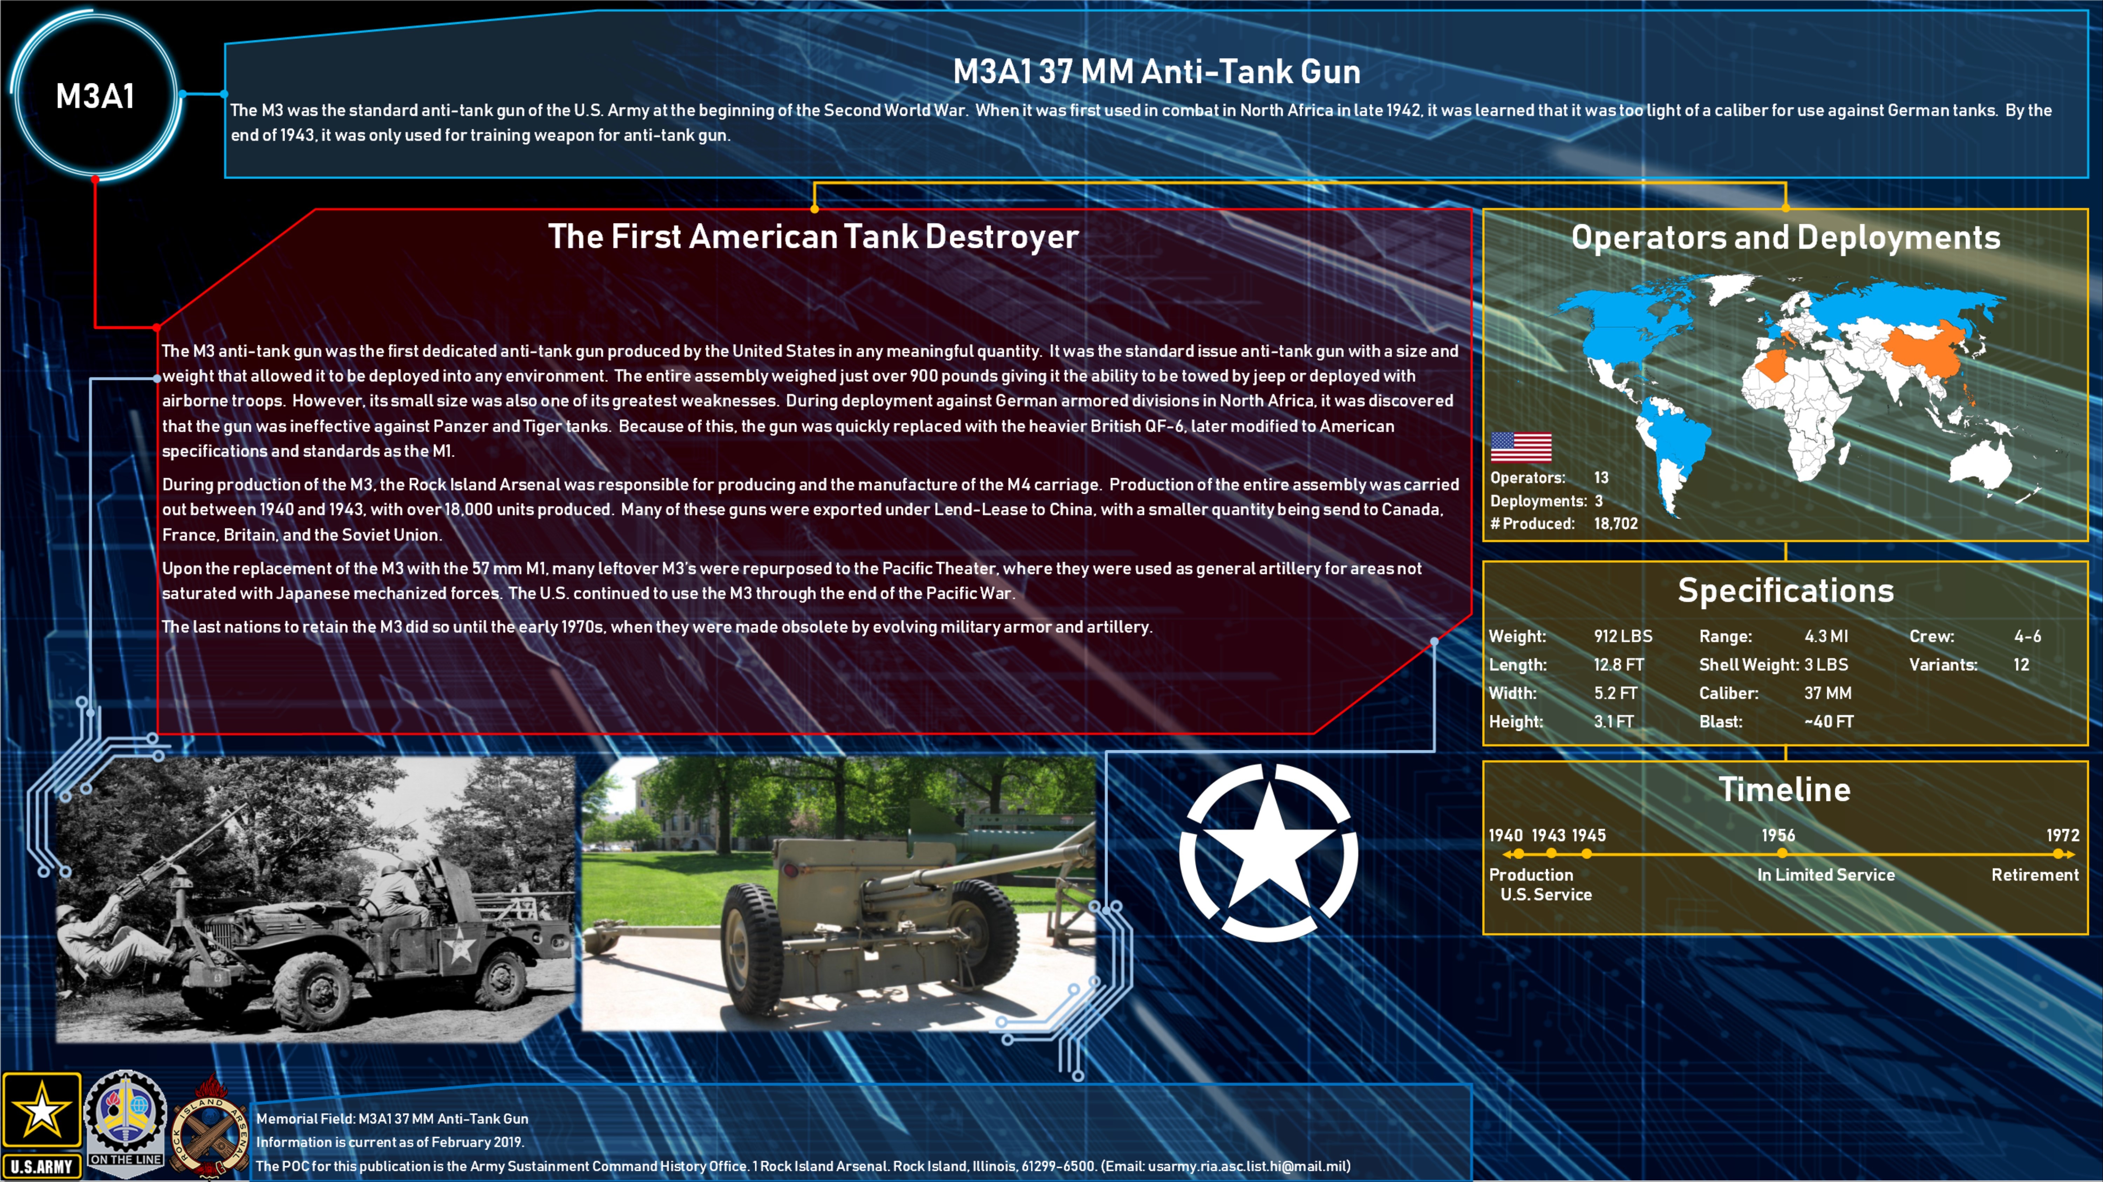Click the Length value '12.8 FT'
This screenshot has width=2103, height=1182.
(x=1619, y=665)
